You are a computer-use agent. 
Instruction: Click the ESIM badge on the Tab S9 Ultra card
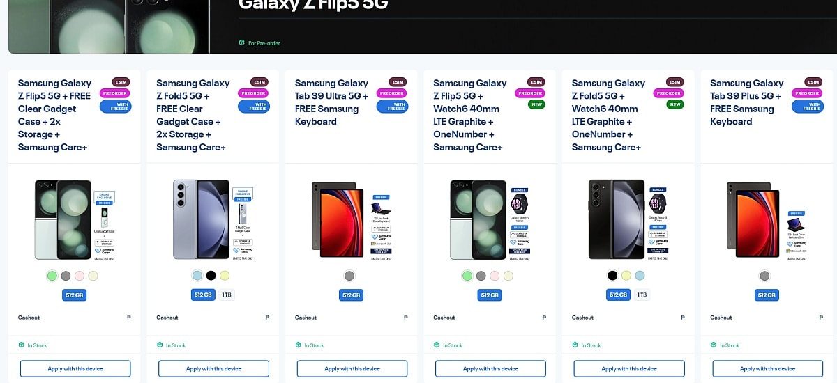pyautogui.click(x=398, y=81)
